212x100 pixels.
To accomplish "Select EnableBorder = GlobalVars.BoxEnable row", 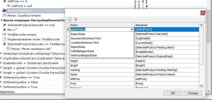I will (x=31, y=63).
